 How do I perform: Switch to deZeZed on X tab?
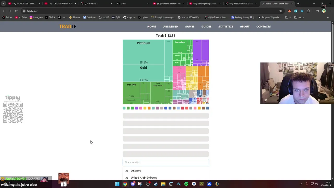point(241,4)
